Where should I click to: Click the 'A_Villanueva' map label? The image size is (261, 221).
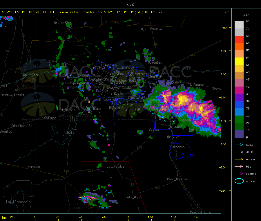pos(151,29)
